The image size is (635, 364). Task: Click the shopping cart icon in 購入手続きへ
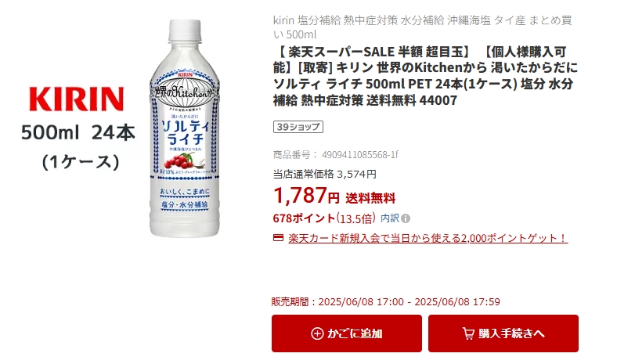click(x=468, y=333)
